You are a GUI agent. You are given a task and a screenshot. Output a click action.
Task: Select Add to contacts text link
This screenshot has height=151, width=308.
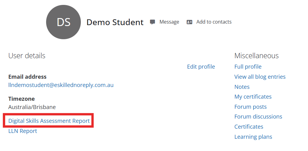click(x=214, y=22)
